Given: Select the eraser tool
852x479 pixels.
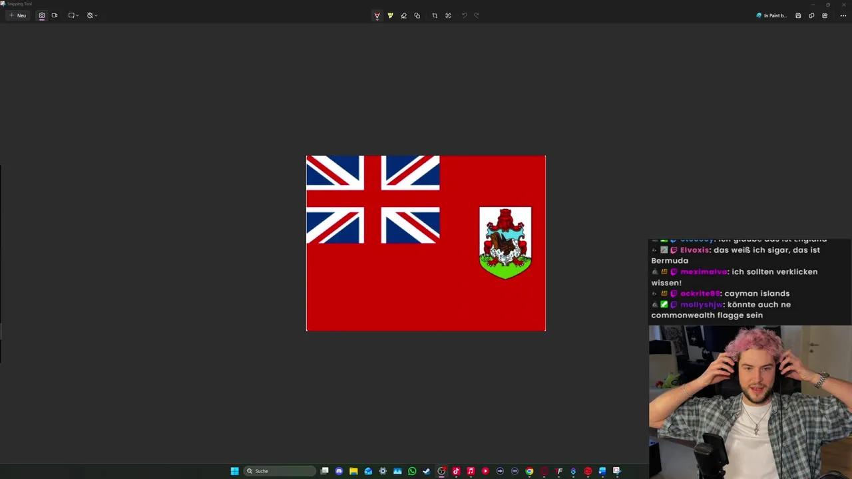Looking at the screenshot, I should tap(403, 15).
